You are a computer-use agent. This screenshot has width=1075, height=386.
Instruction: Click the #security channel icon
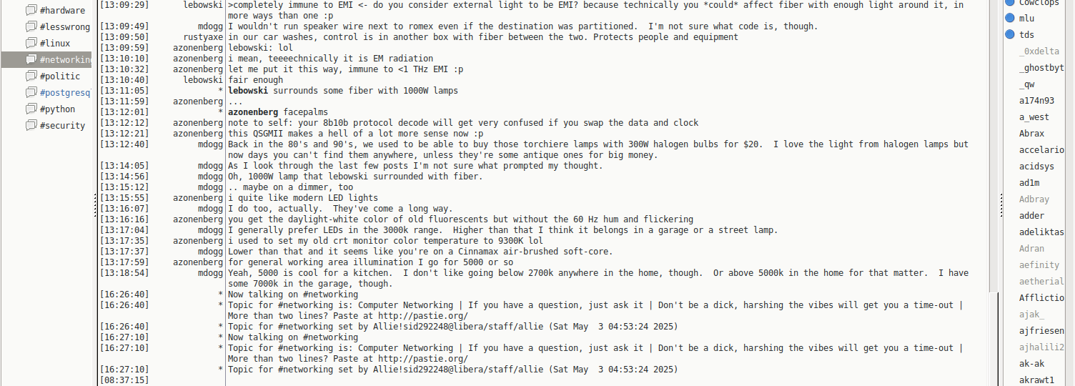point(31,125)
